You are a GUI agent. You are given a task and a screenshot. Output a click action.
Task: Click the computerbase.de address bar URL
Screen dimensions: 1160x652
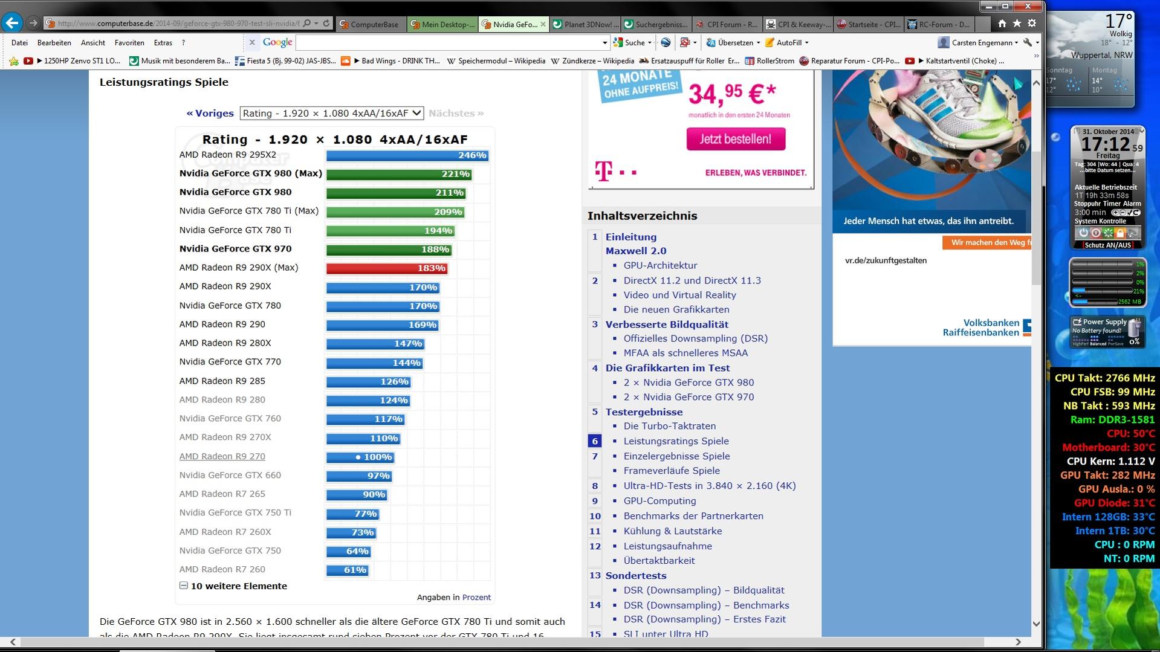point(178,24)
